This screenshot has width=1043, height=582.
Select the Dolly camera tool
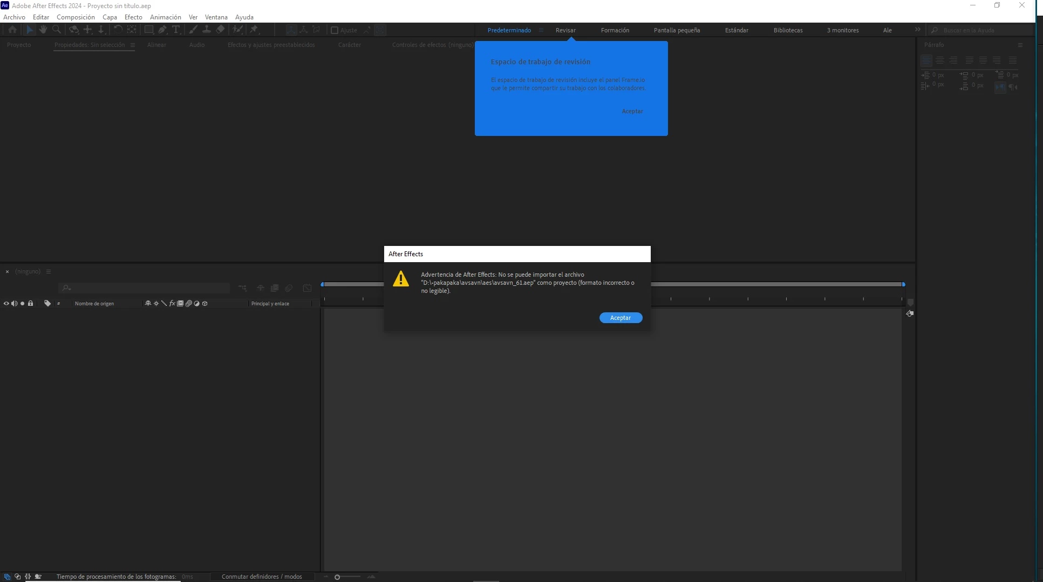pyautogui.click(x=101, y=30)
